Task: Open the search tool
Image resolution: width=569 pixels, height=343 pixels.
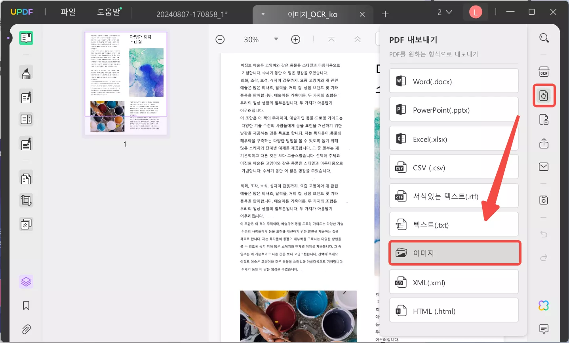Action: (x=544, y=38)
